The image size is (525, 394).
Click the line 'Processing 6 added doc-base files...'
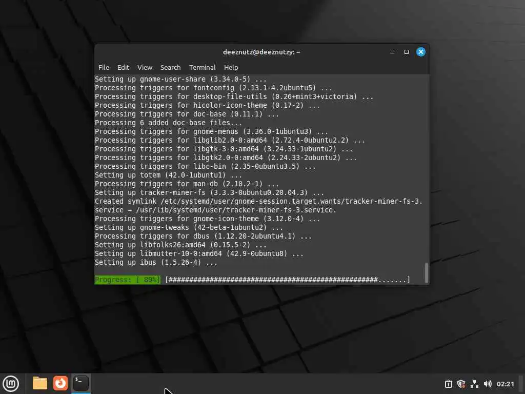pyautogui.click(x=168, y=123)
